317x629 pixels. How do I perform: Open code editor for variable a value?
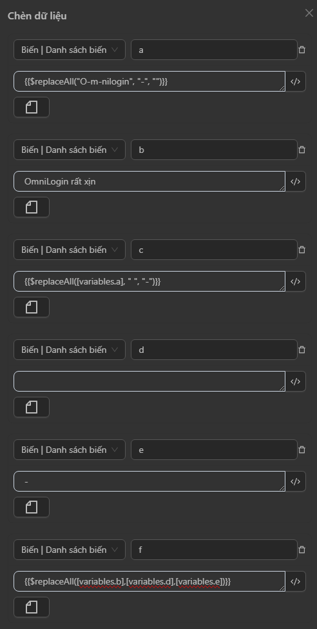click(x=295, y=81)
